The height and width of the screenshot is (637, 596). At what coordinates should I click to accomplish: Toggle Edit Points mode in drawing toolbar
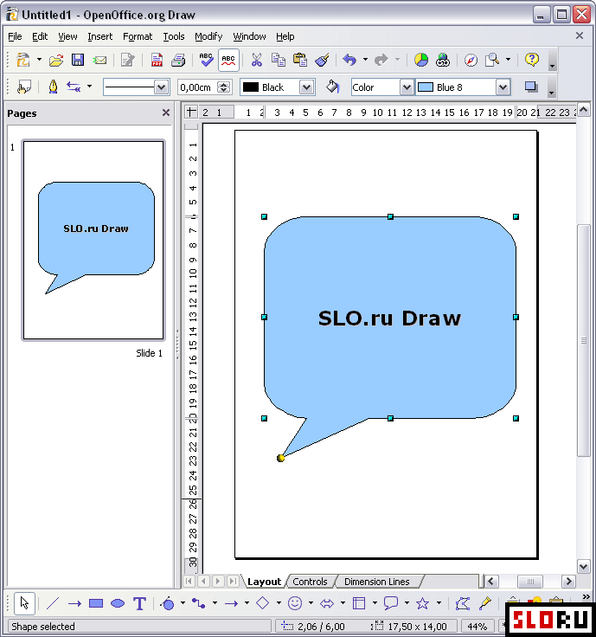(462, 604)
